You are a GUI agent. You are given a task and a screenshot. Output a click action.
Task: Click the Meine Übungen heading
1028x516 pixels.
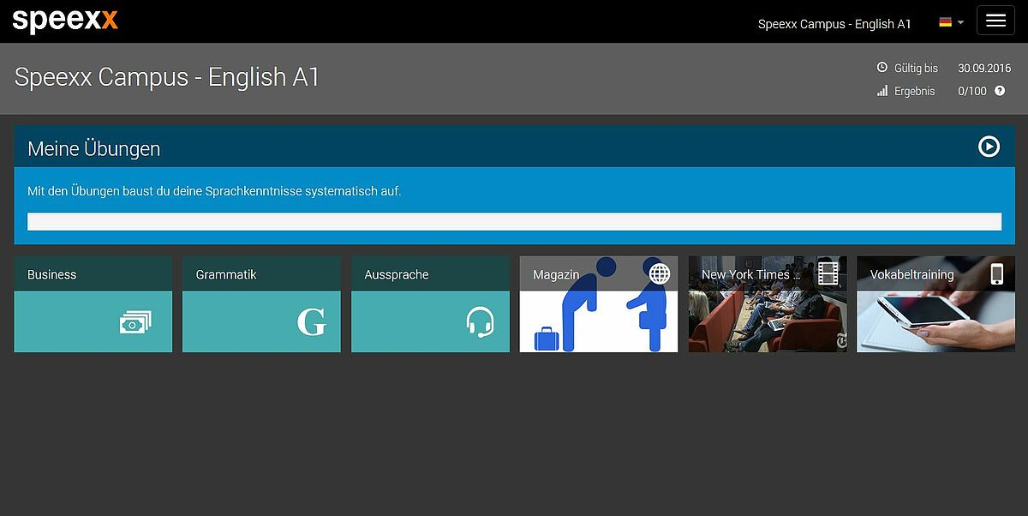[x=94, y=148]
